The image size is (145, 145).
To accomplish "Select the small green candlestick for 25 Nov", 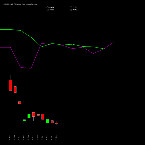I will (24, 120).
